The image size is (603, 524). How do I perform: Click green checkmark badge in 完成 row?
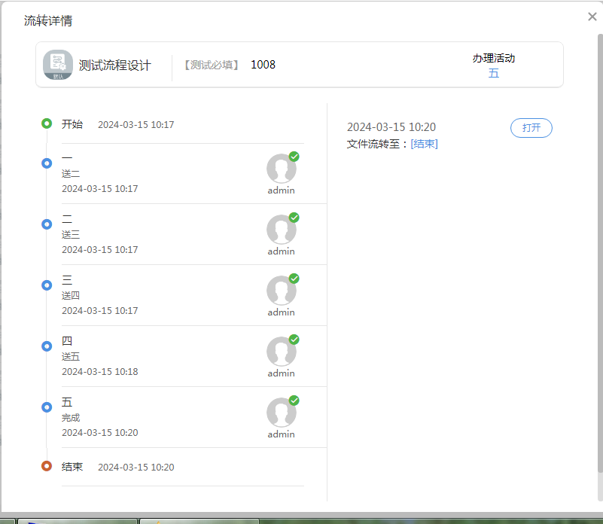coord(294,401)
